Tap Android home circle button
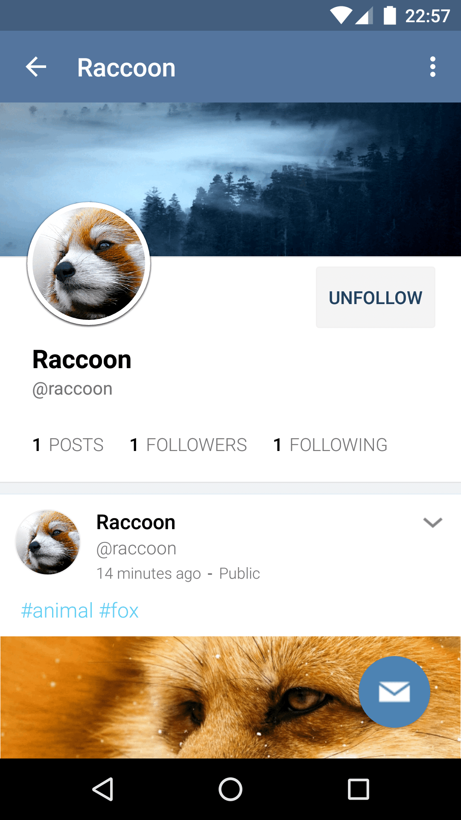This screenshot has width=461, height=820. pos(230,789)
